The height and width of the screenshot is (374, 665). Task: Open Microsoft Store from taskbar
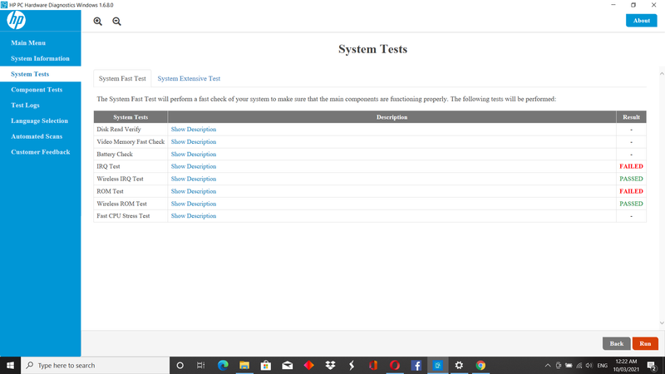266,365
